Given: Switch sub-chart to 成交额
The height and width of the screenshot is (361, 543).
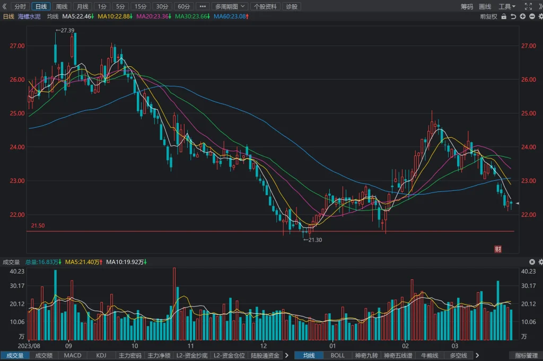Looking at the screenshot, I should point(43,356).
